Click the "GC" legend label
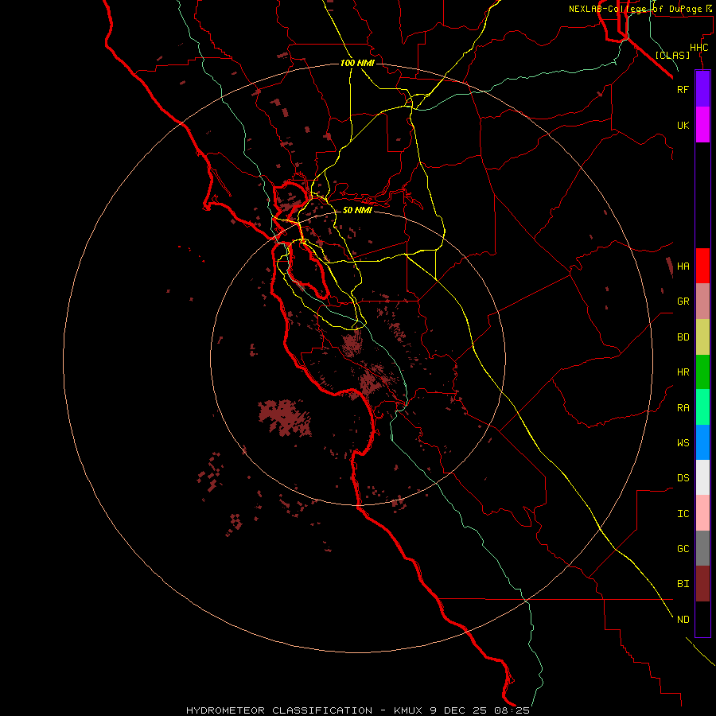The width and height of the screenshot is (716, 716). (683, 549)
